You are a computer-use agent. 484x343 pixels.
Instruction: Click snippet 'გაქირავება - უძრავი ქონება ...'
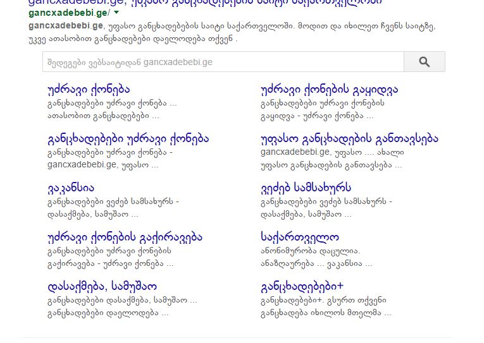pyautogui.click(x=111, y=264)
